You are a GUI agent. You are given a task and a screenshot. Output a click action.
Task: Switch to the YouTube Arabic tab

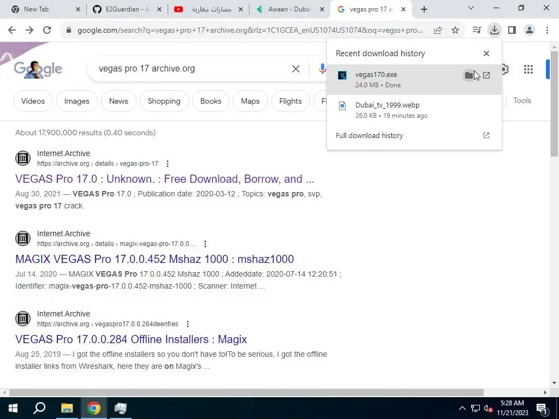point(207,9)
